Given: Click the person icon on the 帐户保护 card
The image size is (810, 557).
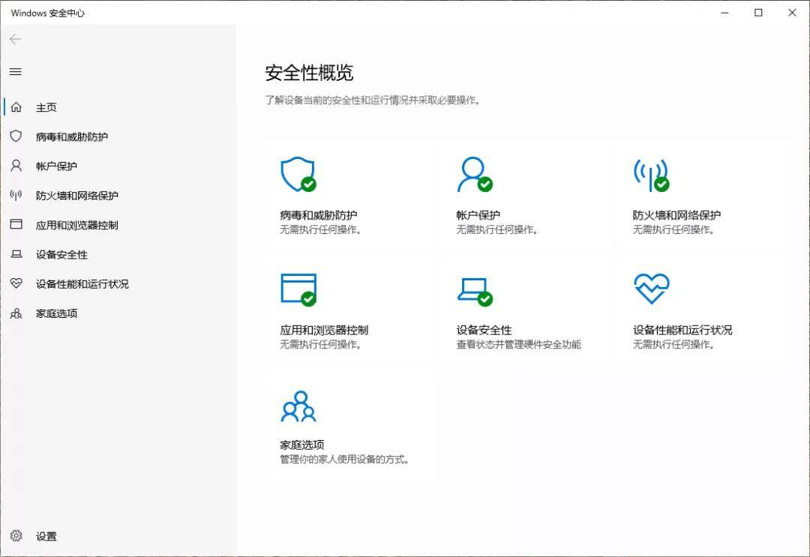Looking at the screenshot, I should coord(475,175).
